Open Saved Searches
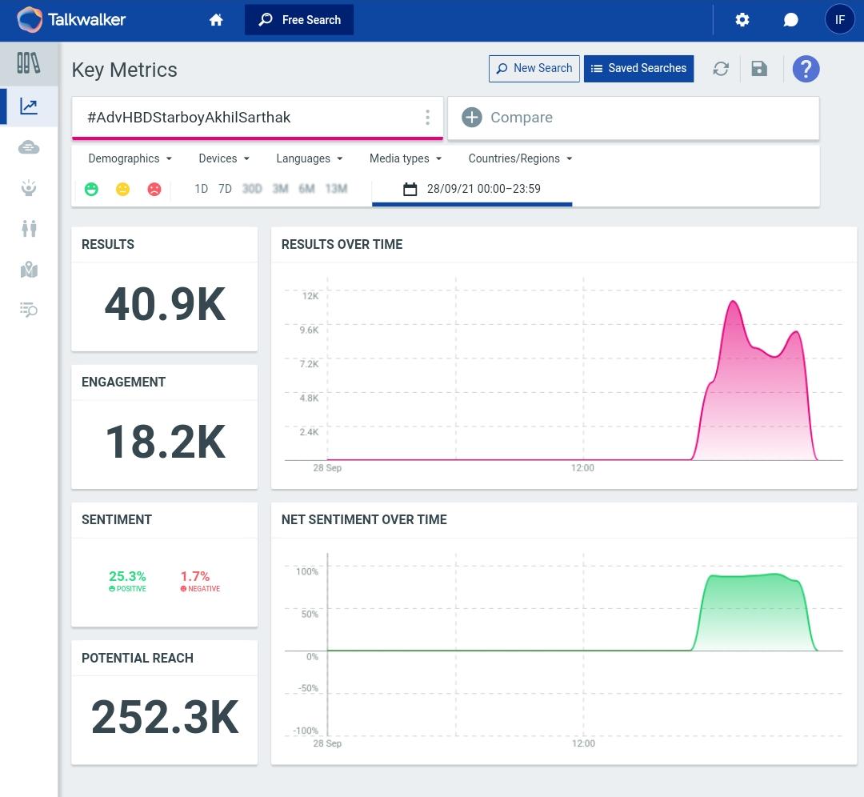The image size is (864, 797). click(x=638, y=68)
